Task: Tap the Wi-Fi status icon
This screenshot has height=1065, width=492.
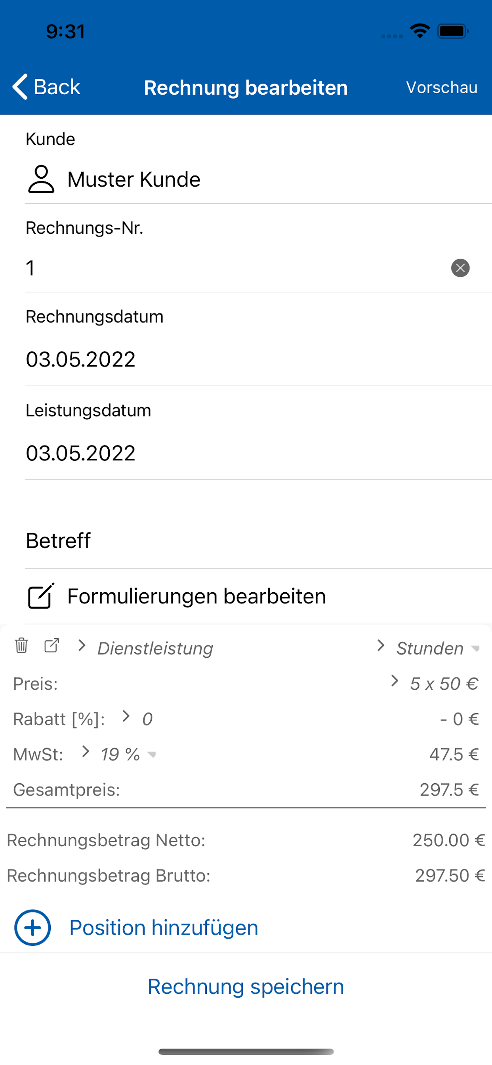Action: (420, 31)
